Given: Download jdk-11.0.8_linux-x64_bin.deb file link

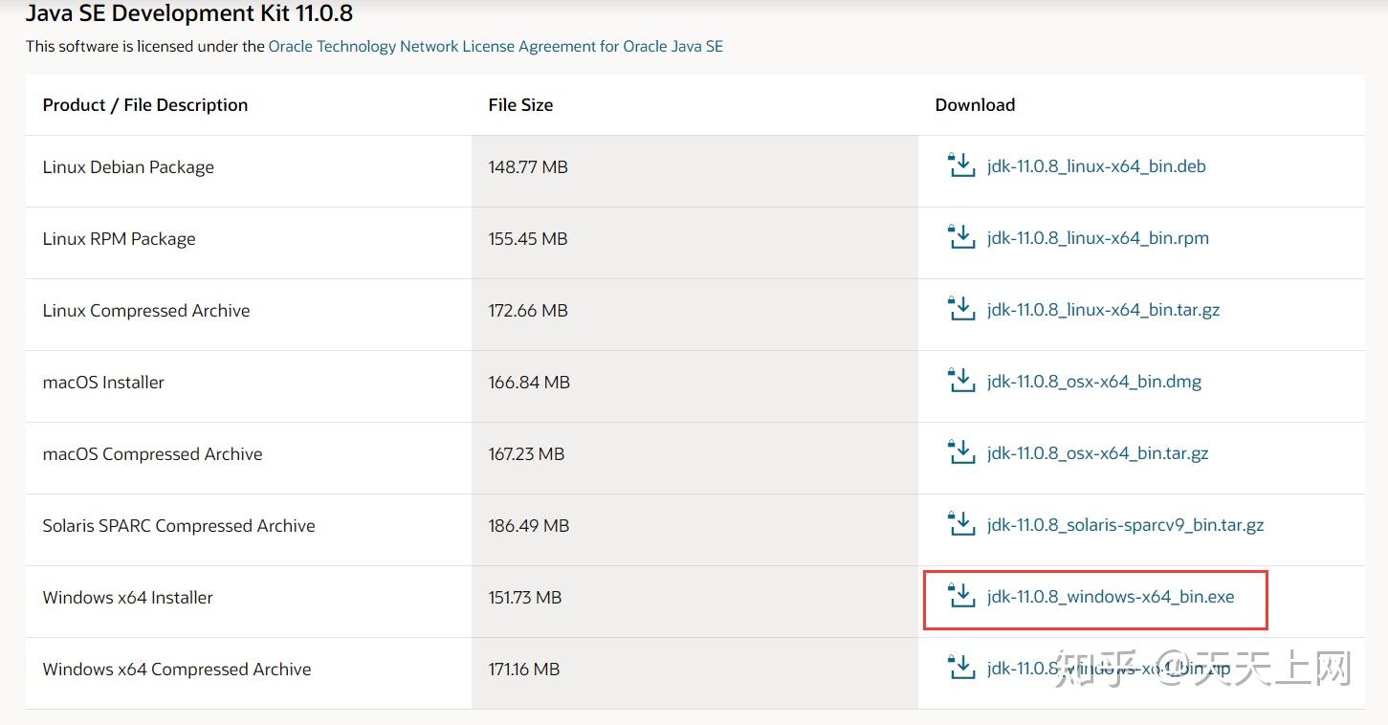Looking at the screenshot, I should click(1096, 166).
